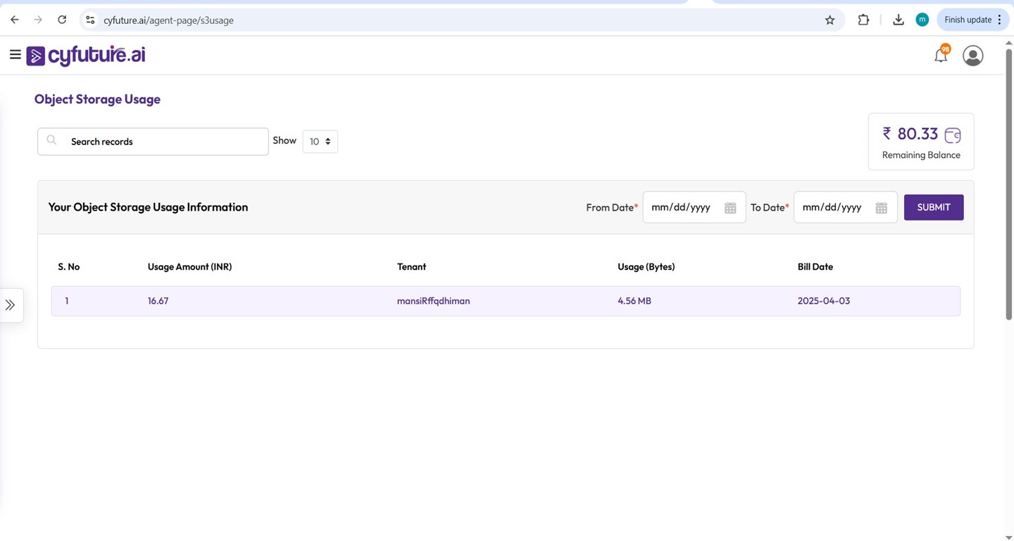Open the browser three-dot menu

pos(999,20)
